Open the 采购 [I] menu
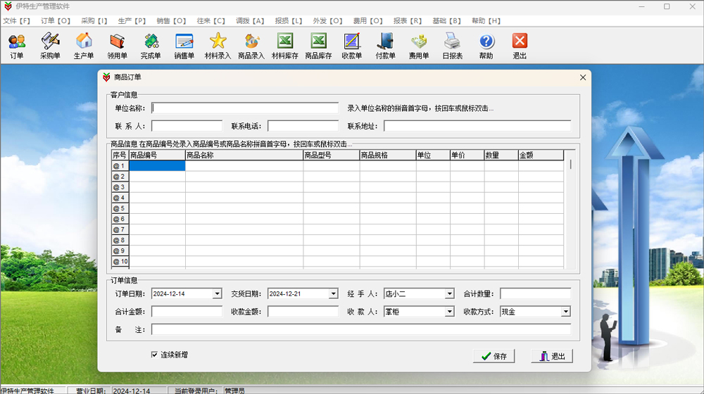 pos(94,21)
